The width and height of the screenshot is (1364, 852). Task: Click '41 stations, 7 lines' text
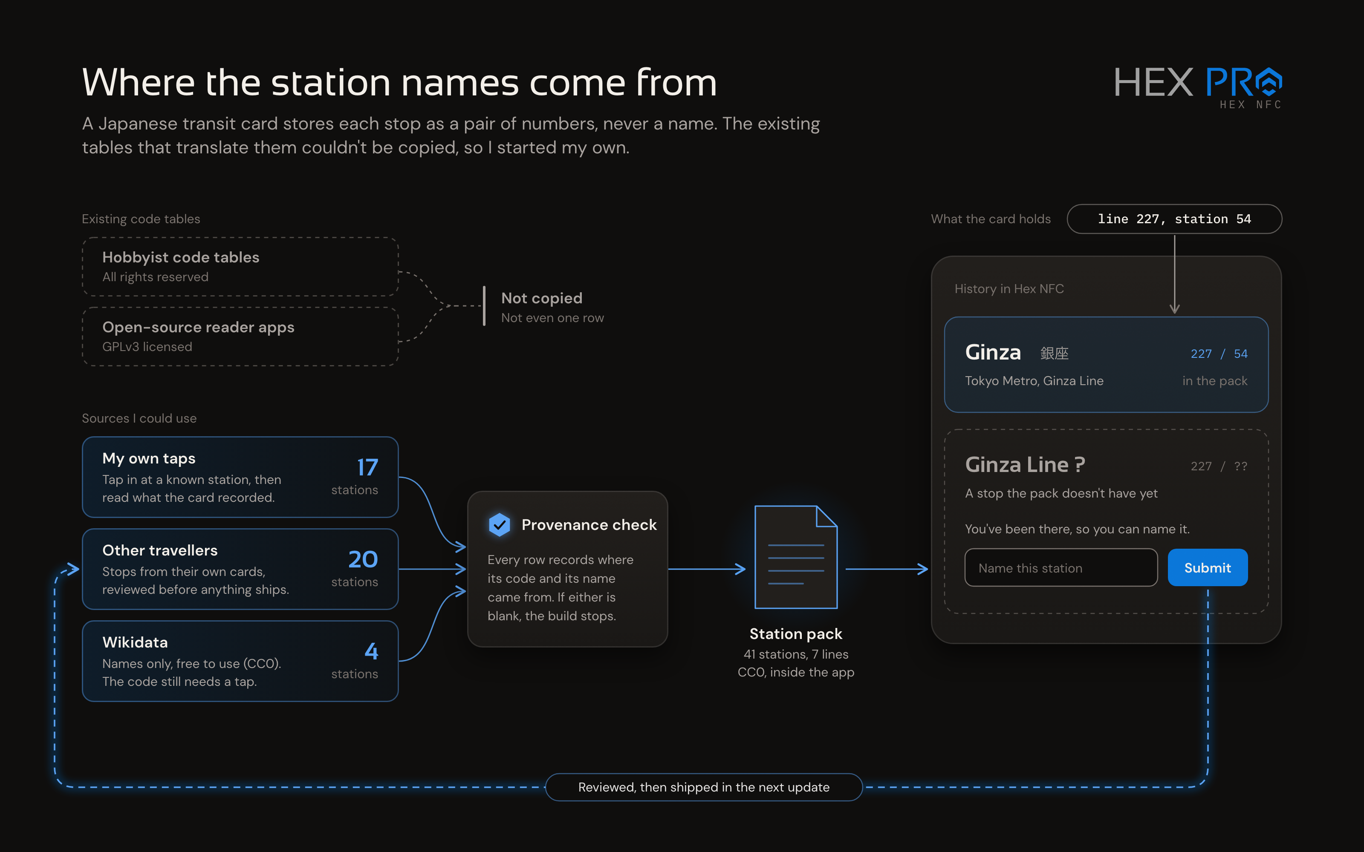[x=796, y=654]
